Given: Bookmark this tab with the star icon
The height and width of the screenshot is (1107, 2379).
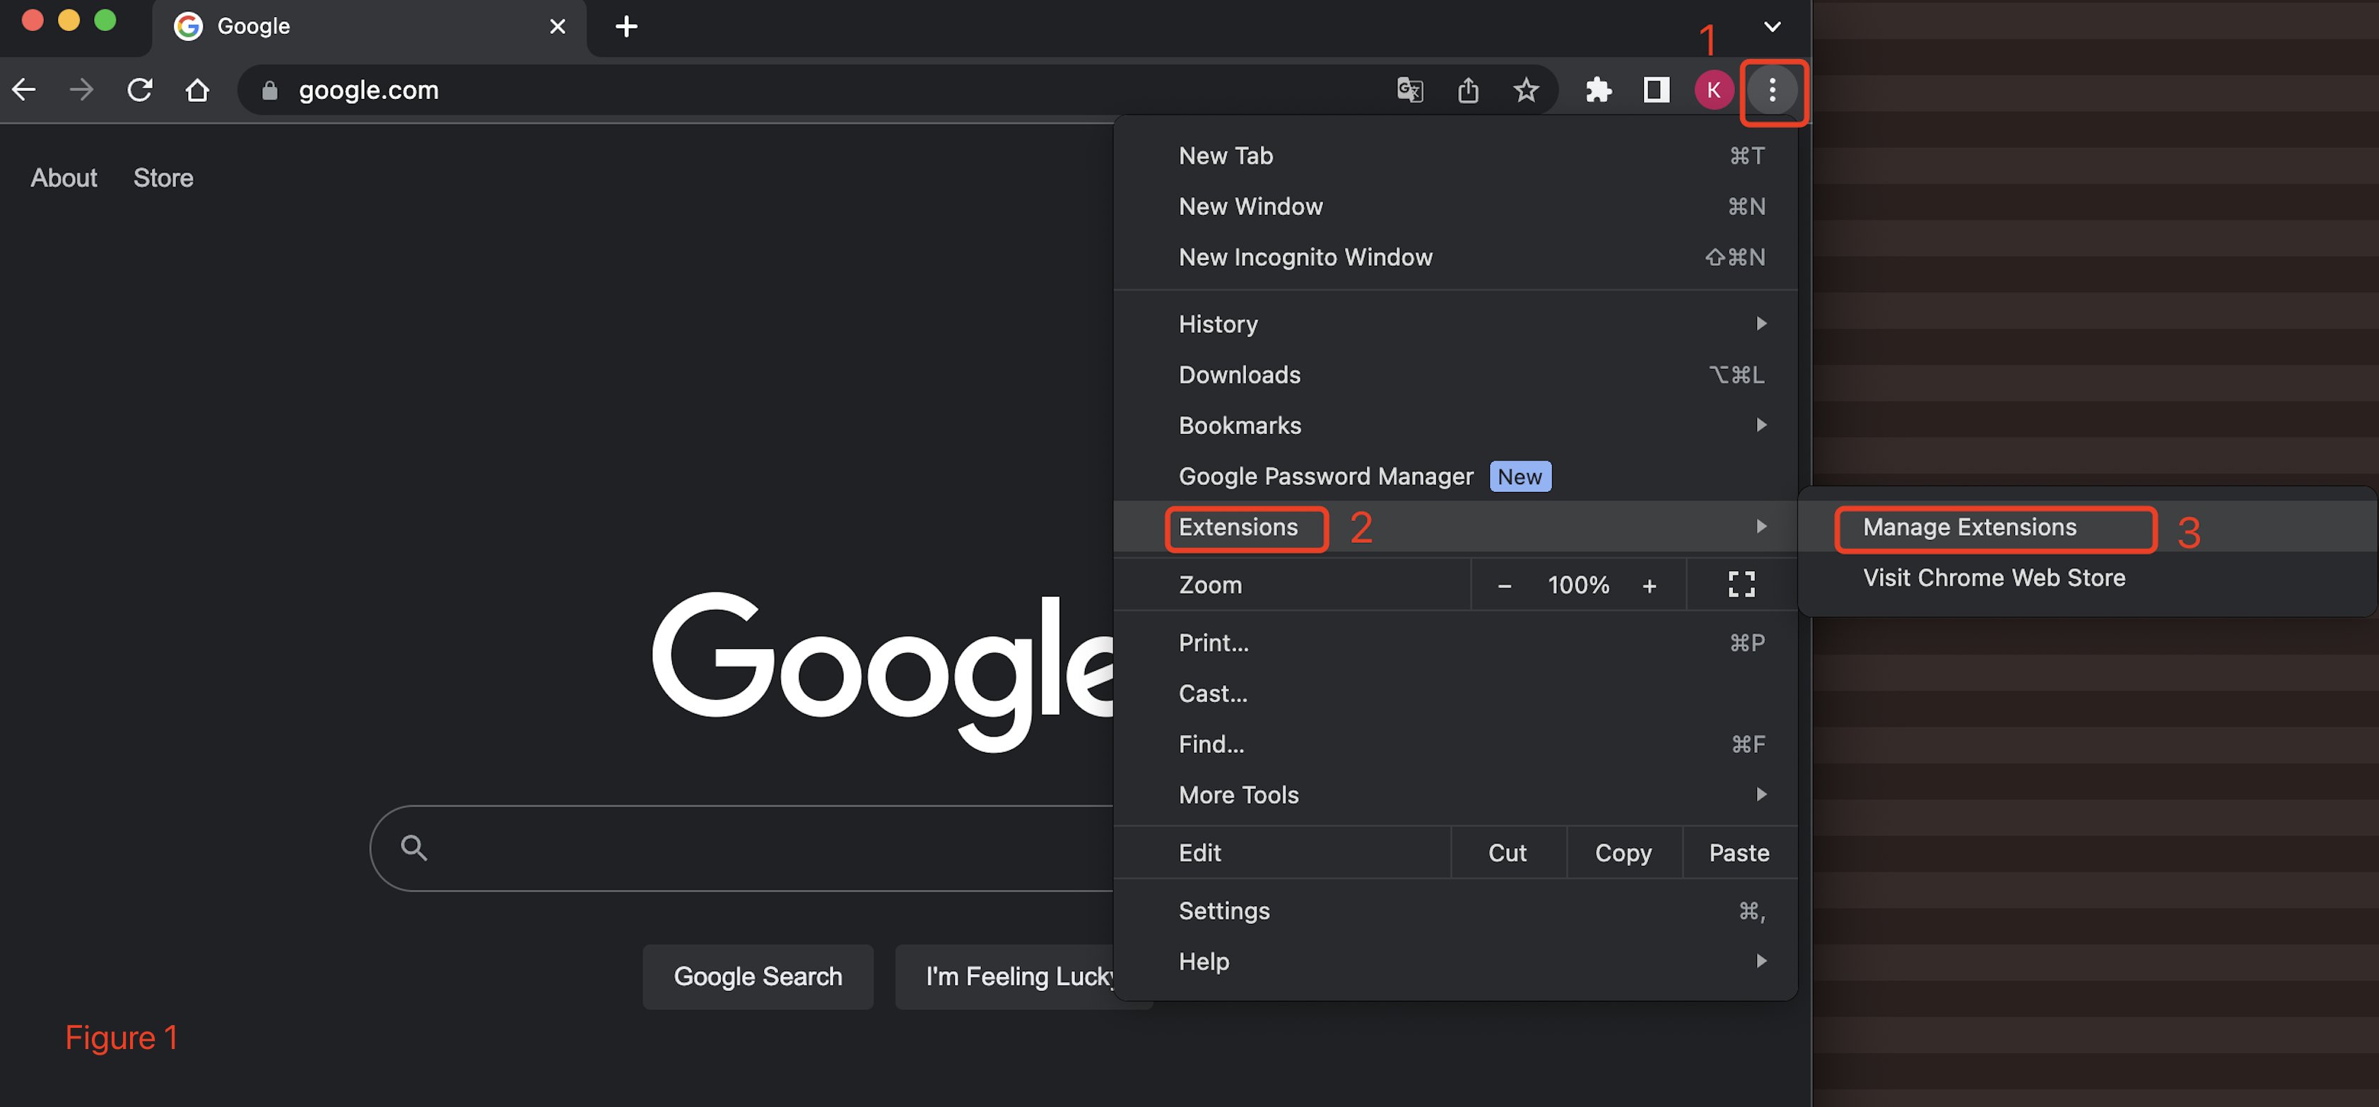Looking at the screenshot, I should tap(1526, 90).
